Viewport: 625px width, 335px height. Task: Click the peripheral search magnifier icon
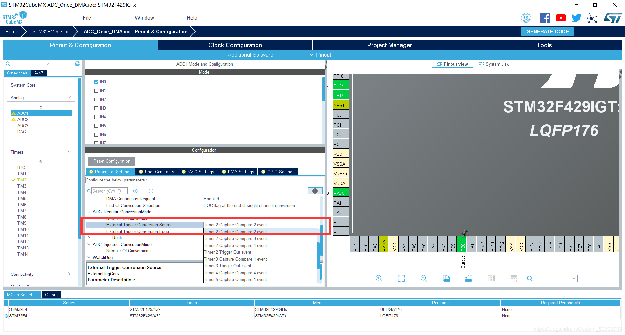click(x=8, y=64)
